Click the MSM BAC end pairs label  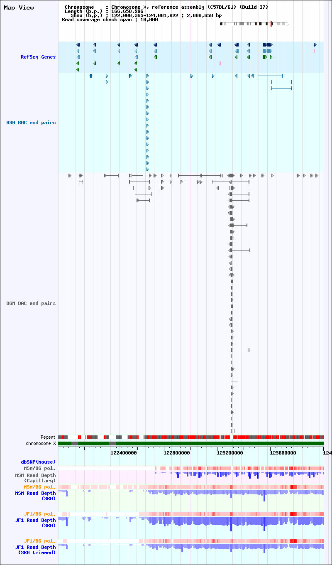pyautogui.click(x=31, y=123)
